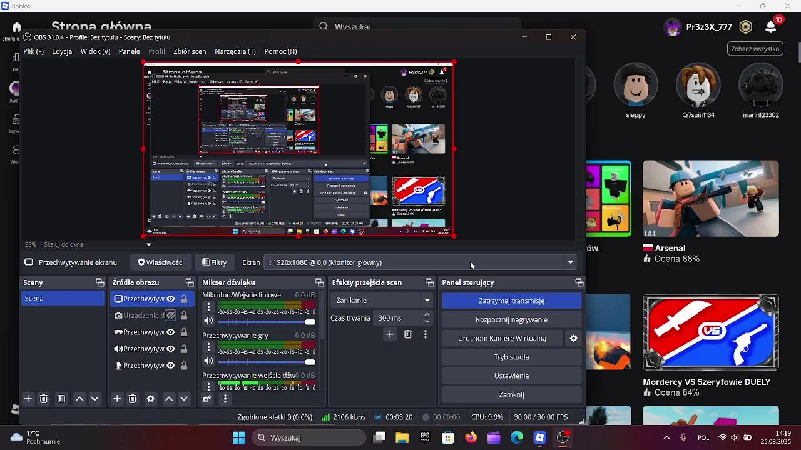Open the Zanikanie transition dropdown

click(382, 301)
